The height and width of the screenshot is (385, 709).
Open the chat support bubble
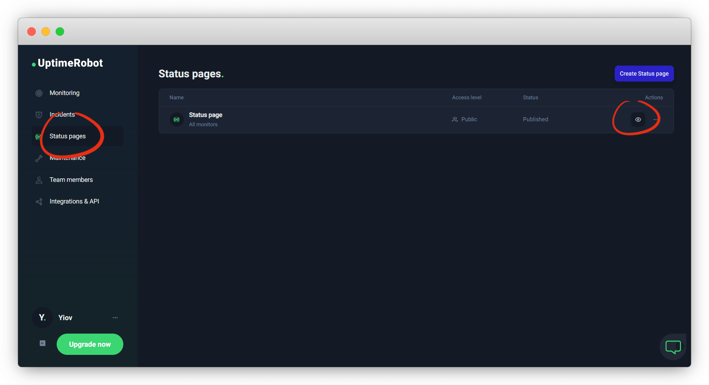tap(673, 347)
